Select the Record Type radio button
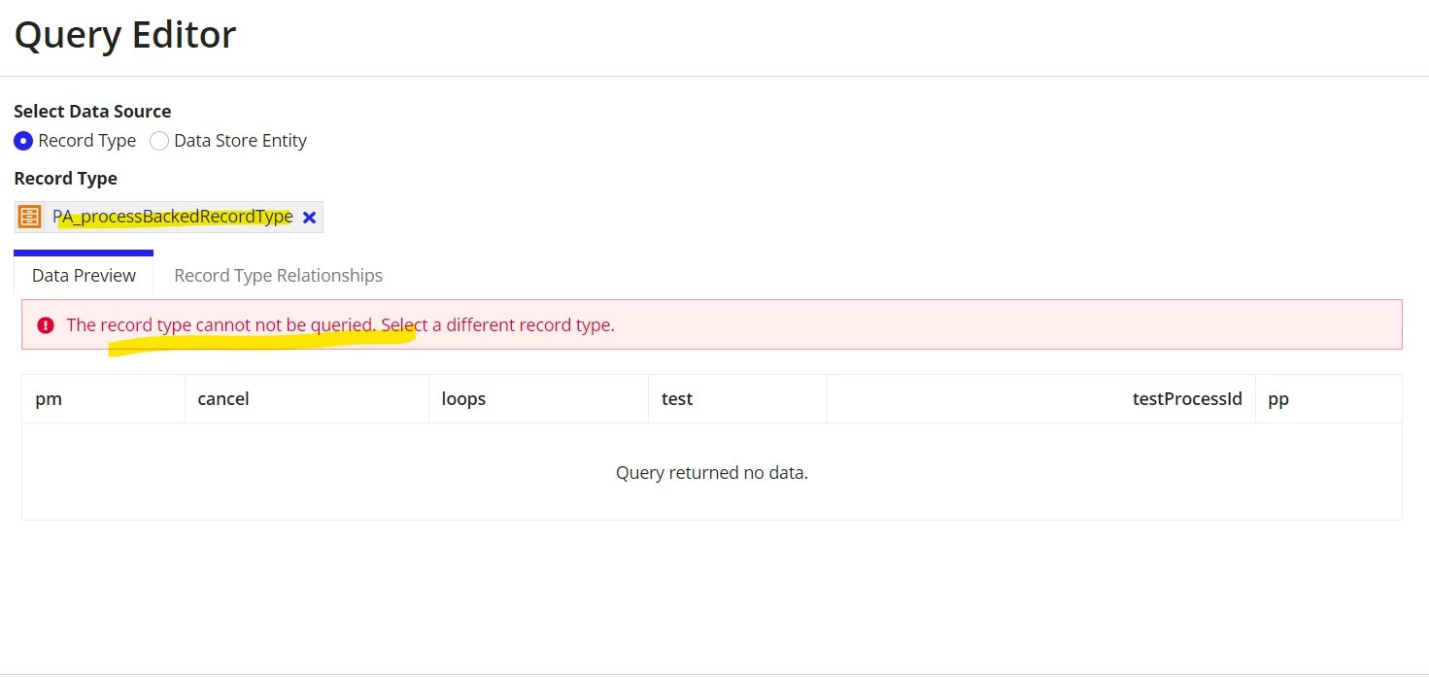1429x677 pixels. tap(23, 141)
